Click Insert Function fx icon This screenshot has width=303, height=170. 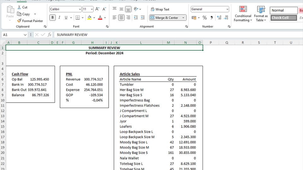click(x=50, y=35)
